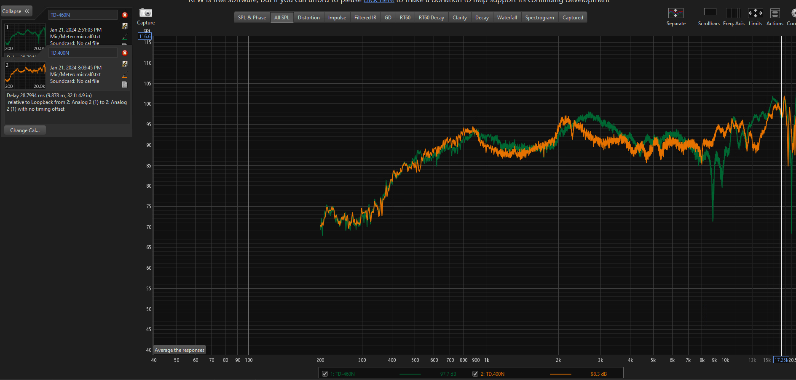Click the 97.7 dB legend value
This screenshot has width=796, height=380.
[448, 374]
